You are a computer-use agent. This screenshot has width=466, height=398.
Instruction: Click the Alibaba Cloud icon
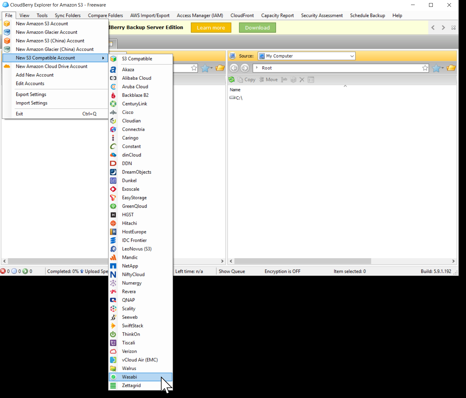tap(113, 78)
